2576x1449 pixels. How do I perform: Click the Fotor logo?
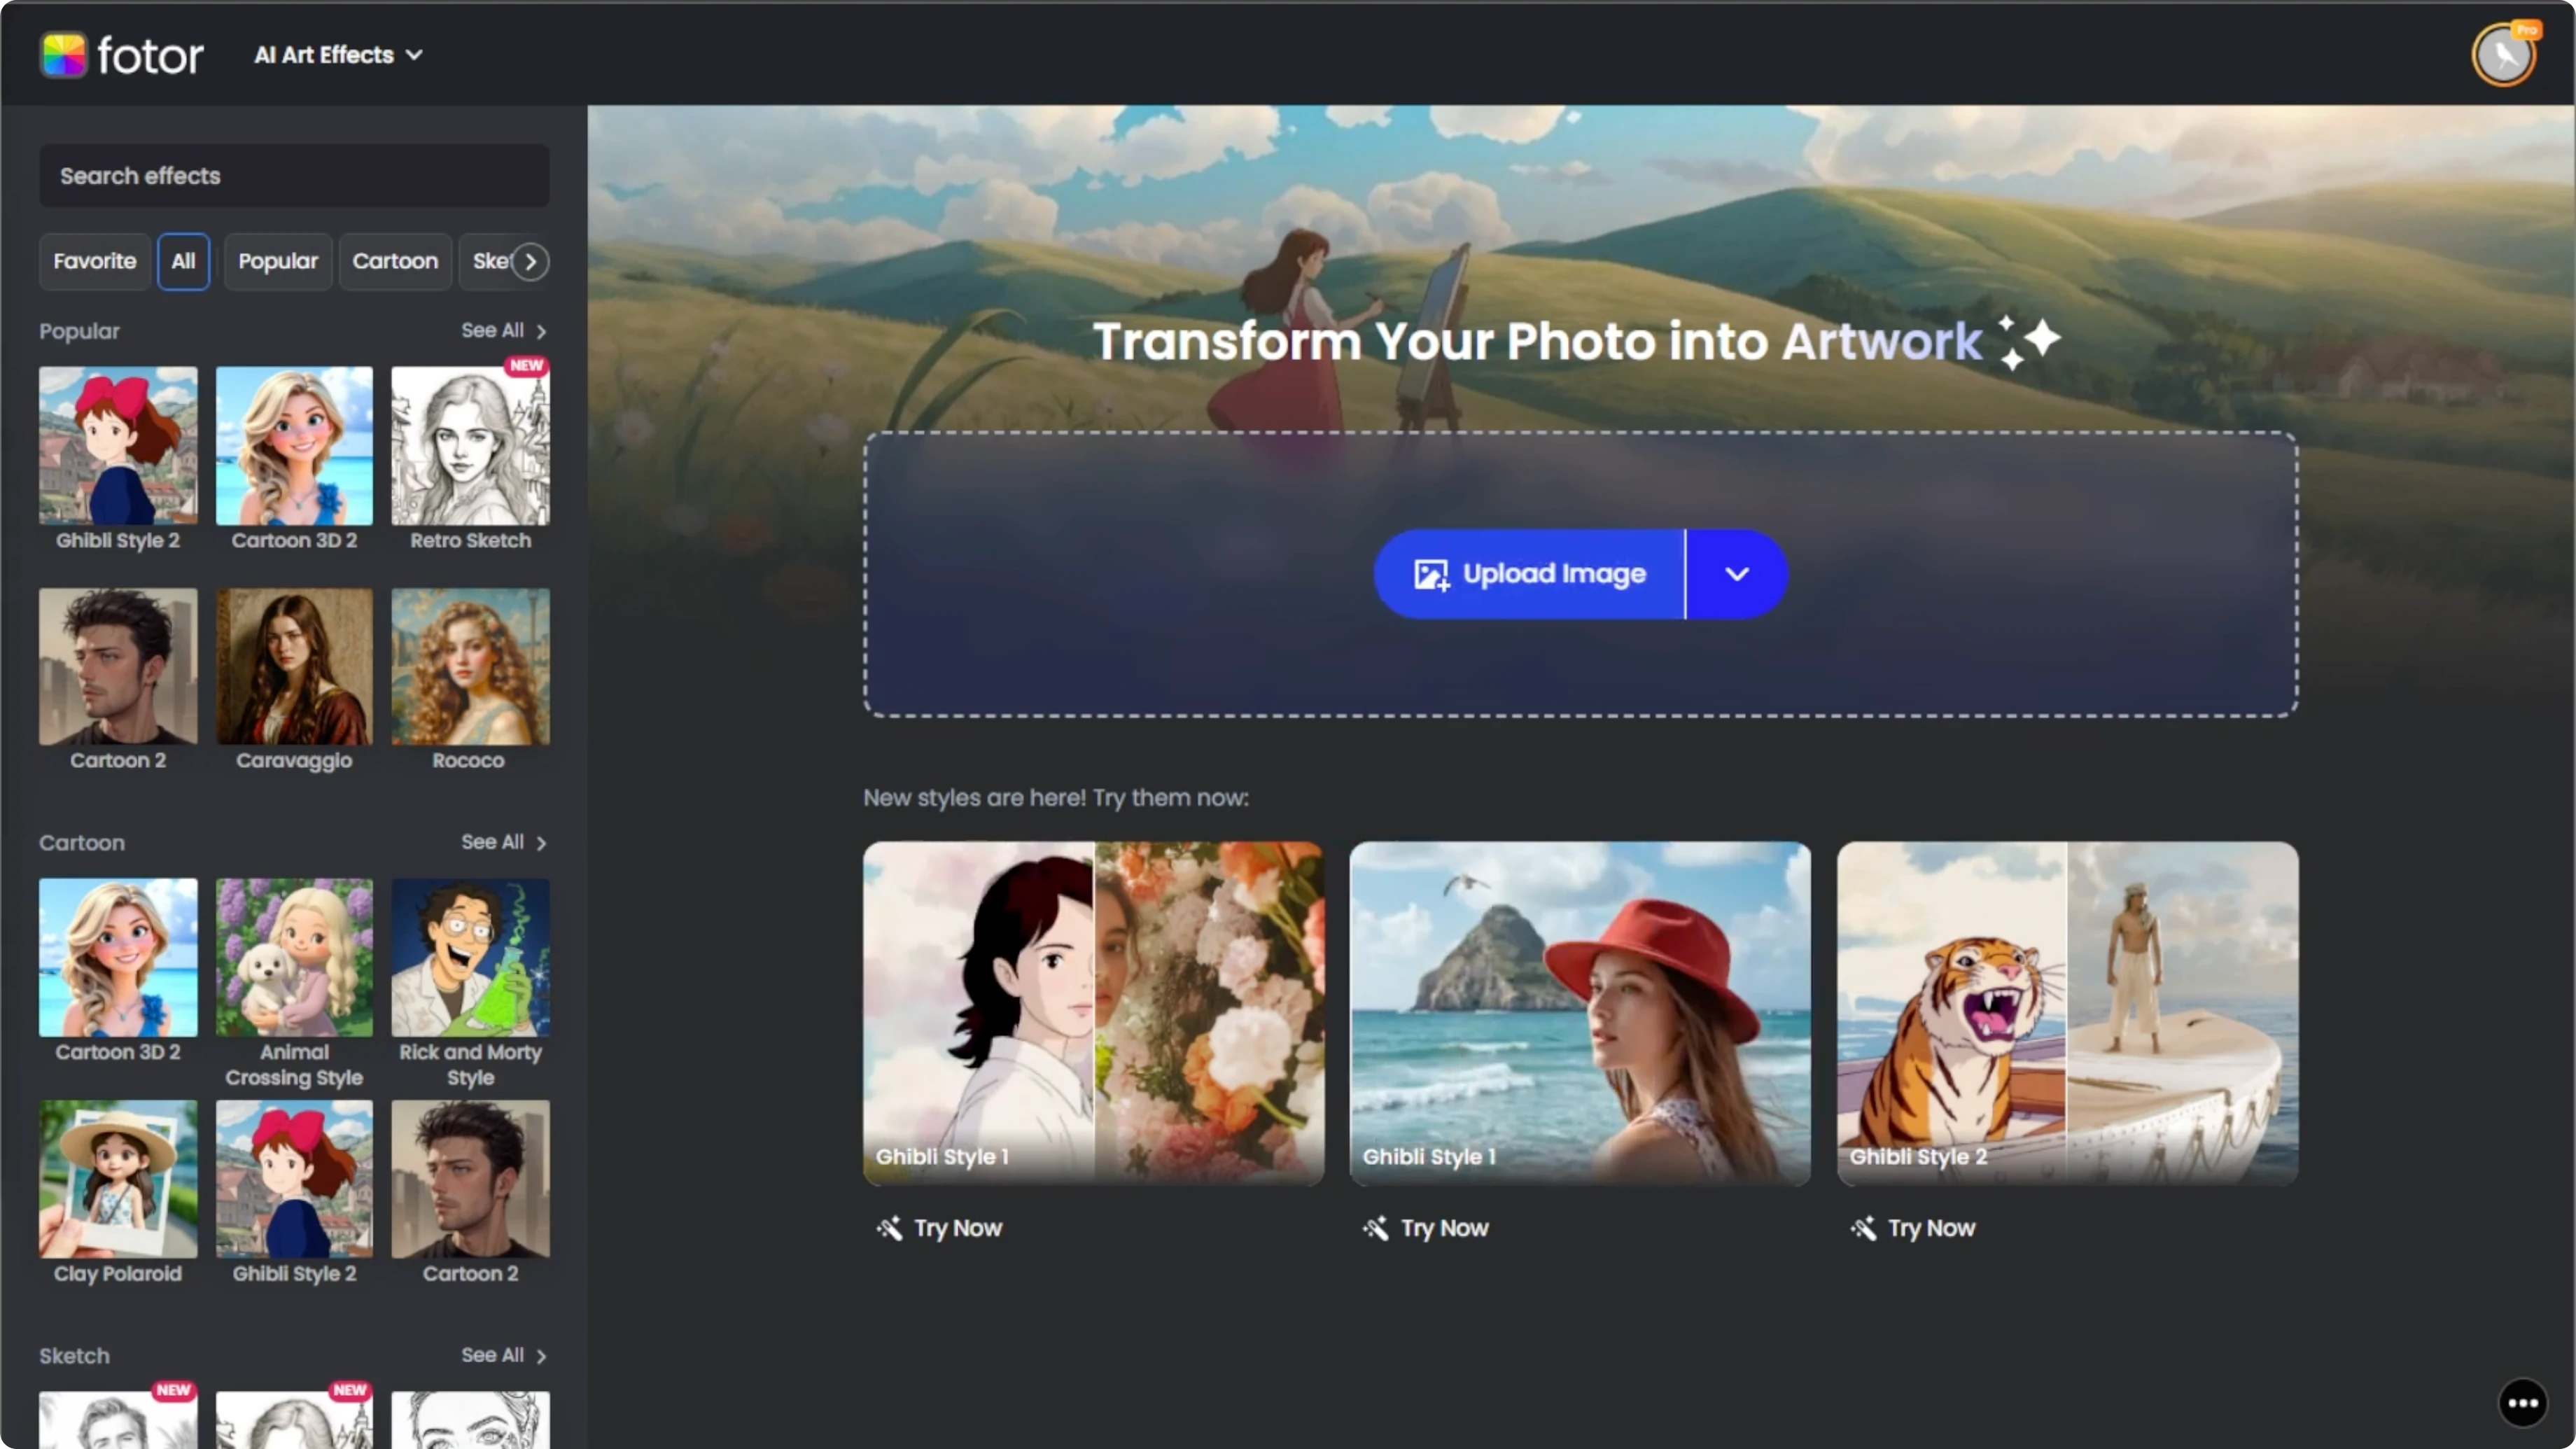(x=121, y=55)
